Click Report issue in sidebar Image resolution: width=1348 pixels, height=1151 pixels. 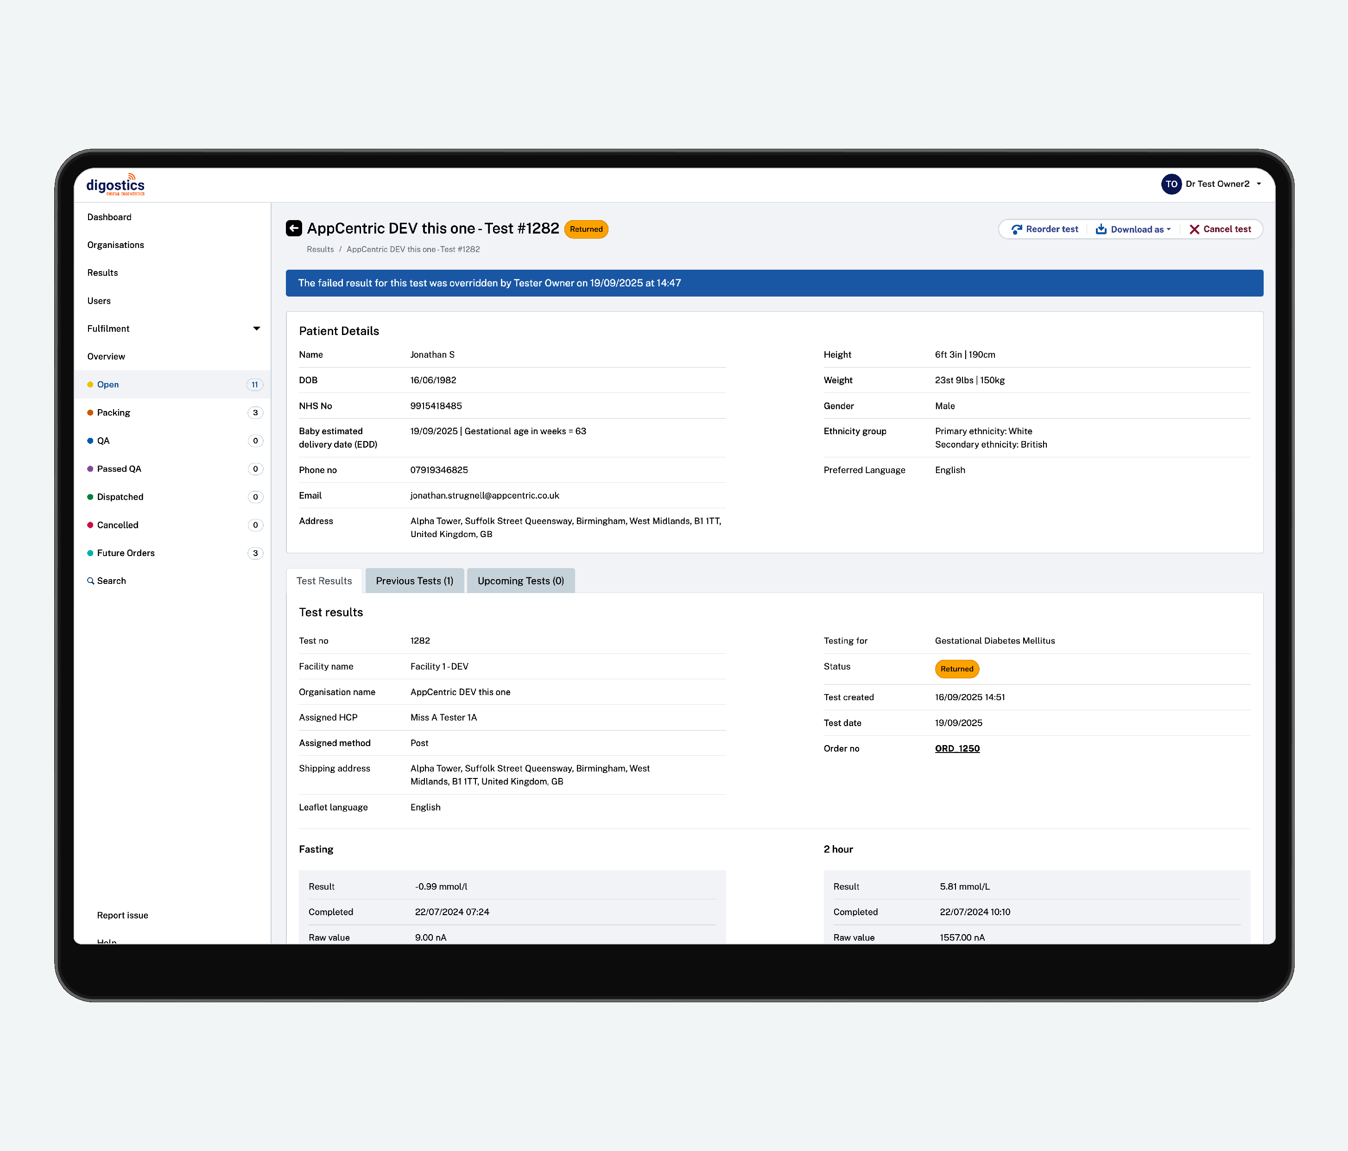pyautogui.click(x=122, y=915)
